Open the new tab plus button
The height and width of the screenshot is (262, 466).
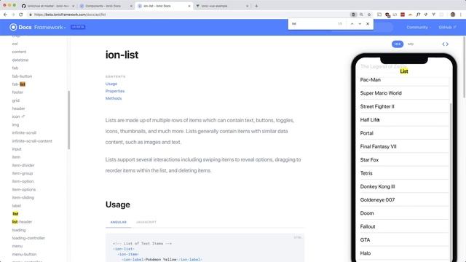[x=256, y=6]
